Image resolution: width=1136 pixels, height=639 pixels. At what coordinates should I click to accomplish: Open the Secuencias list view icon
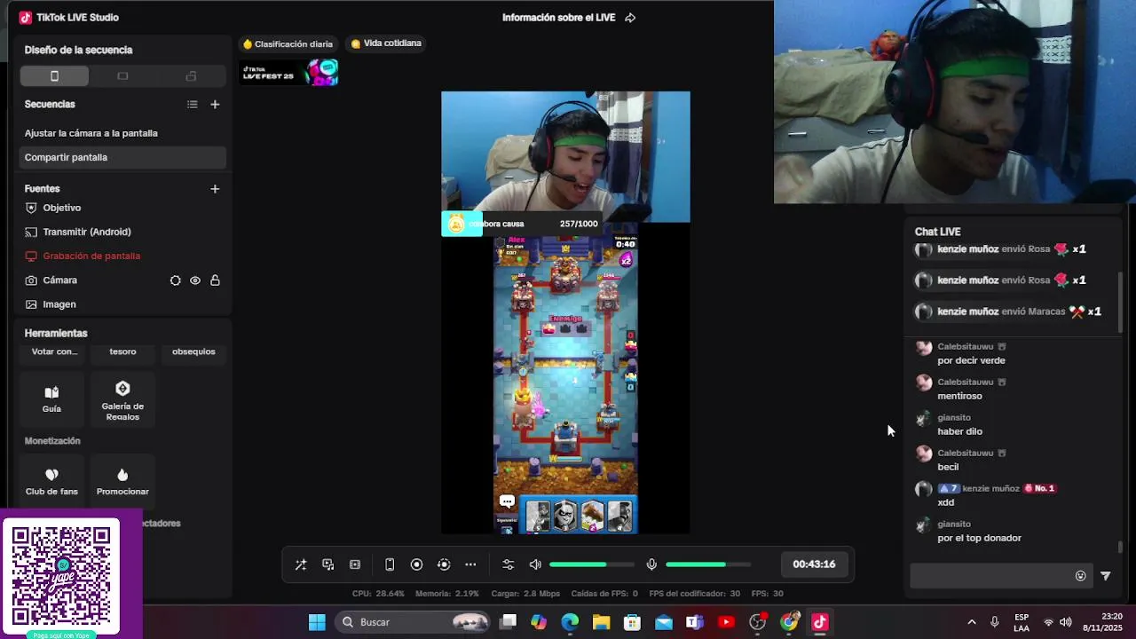click(x=192, y=104)
